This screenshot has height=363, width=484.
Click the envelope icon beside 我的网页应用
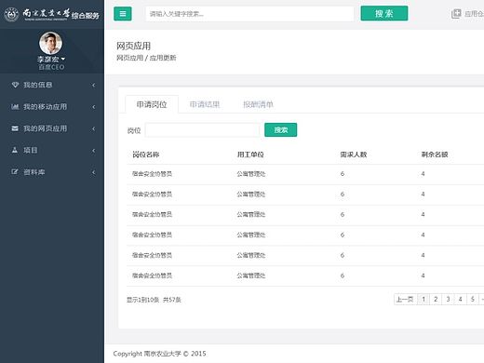click(x=15, y=128)
